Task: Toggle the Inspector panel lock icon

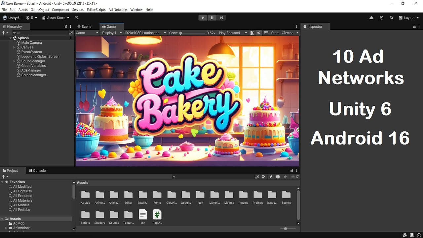Action: [x=414, y=26]
